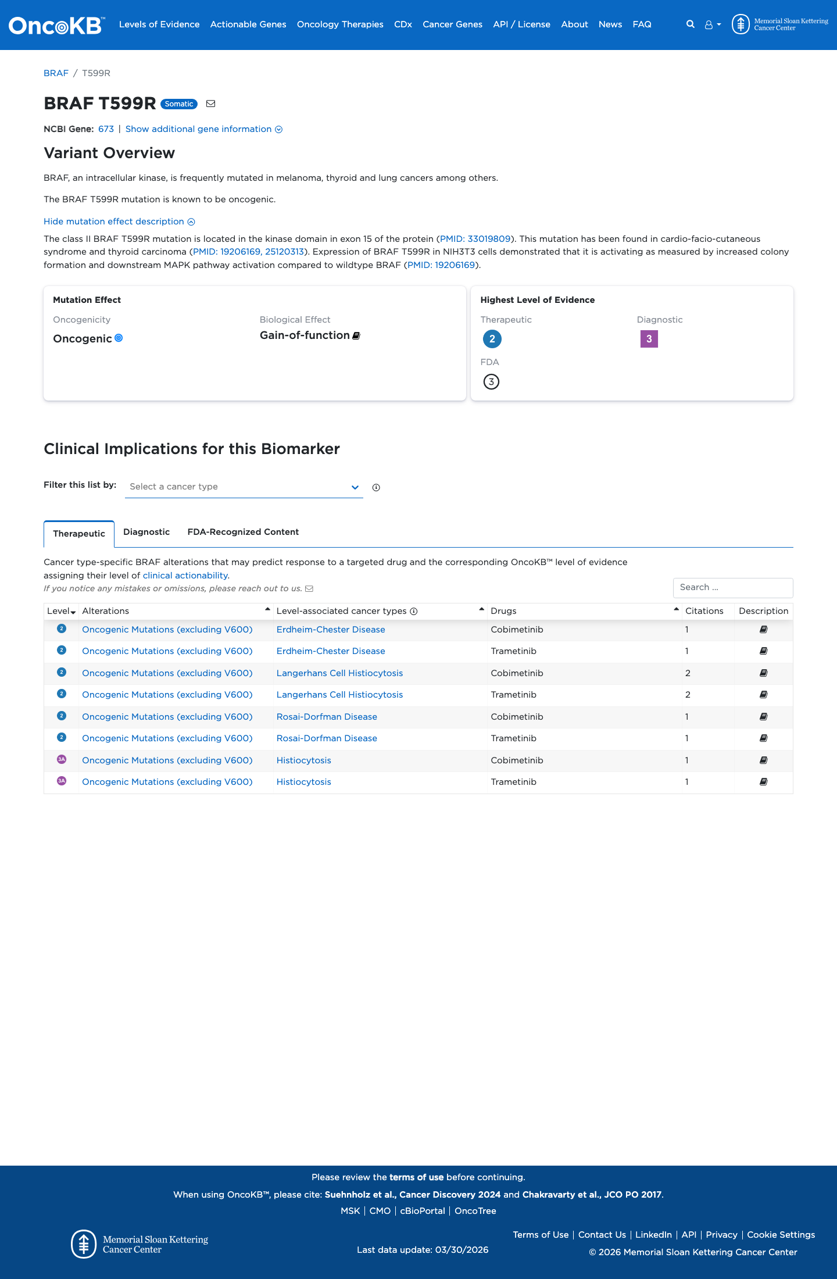The image size is (837, 1279).
Task: Click level 3A badge in Histiocytosis Cobimetinib row
Action: pos(62,759)
